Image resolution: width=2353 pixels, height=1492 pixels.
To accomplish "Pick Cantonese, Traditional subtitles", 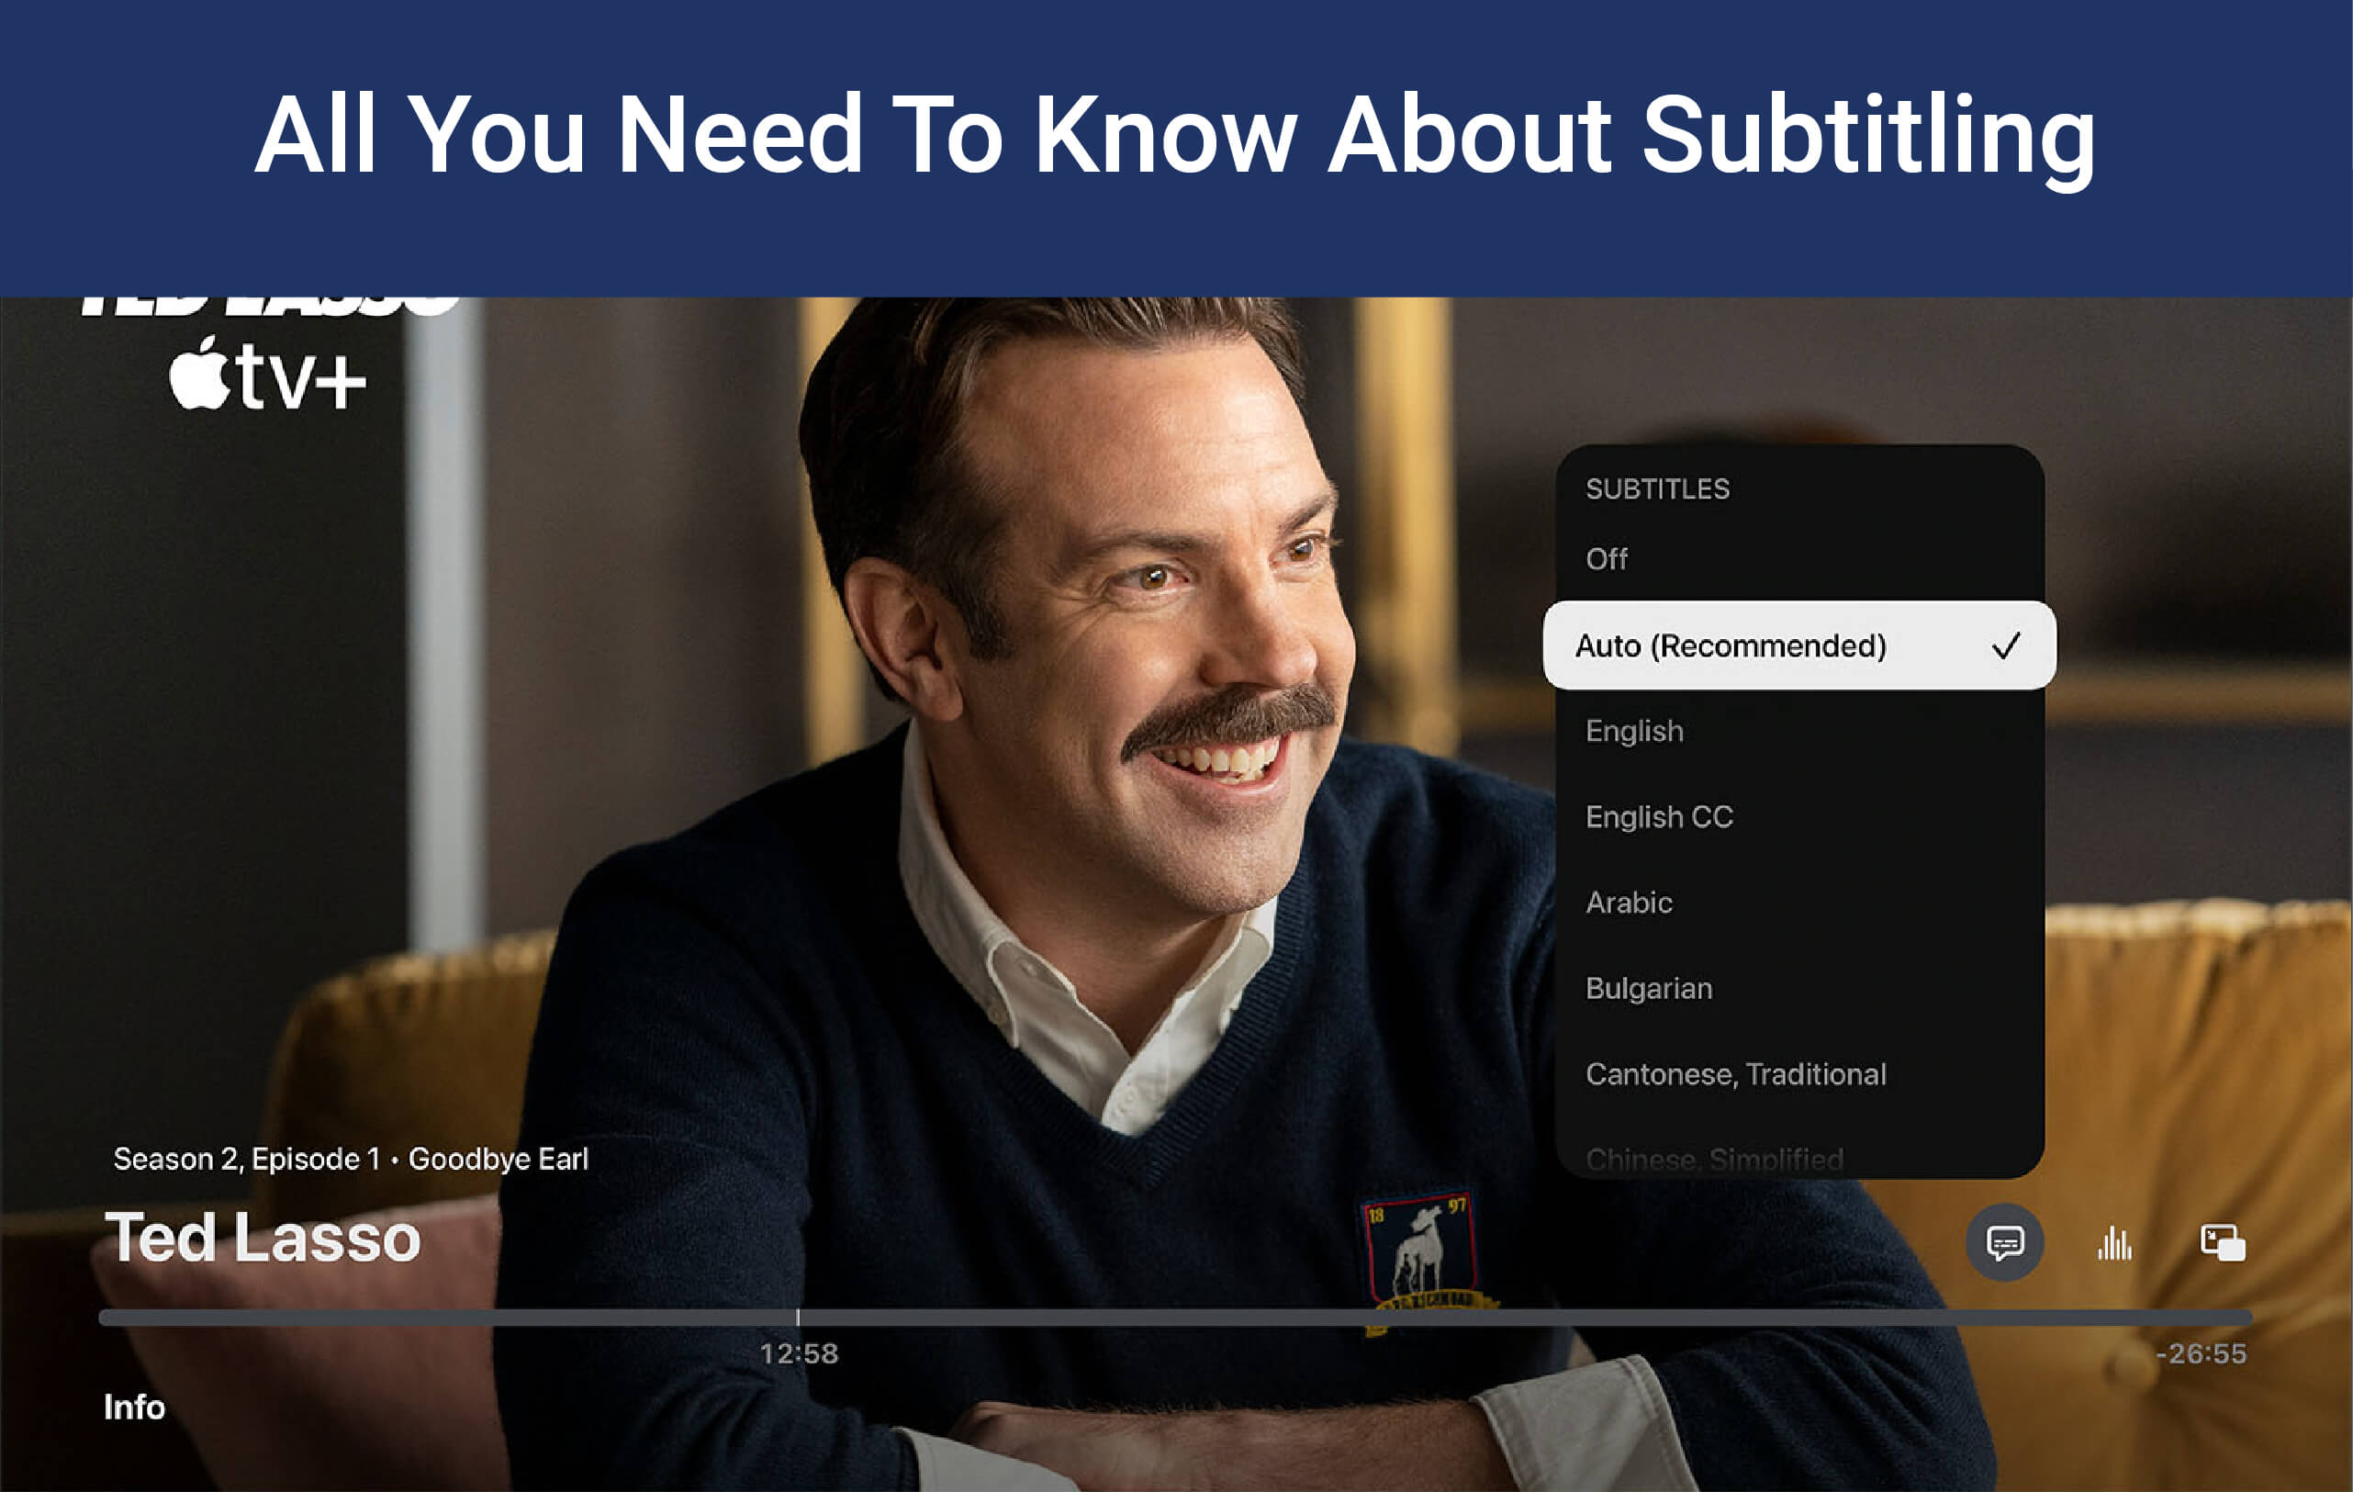I will (1735, 1074).
